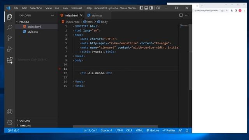Click the Prettier status button
The image size is (249, 140).
pyautogui.click(x=168, y=130)
